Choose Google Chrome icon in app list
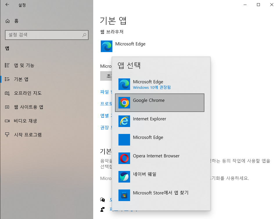Image resolution: width=277 pixels, height=219 pixels. [124, 103]
